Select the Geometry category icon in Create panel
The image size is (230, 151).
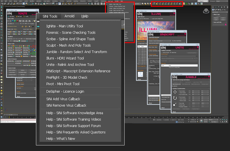tap(213, 10)
